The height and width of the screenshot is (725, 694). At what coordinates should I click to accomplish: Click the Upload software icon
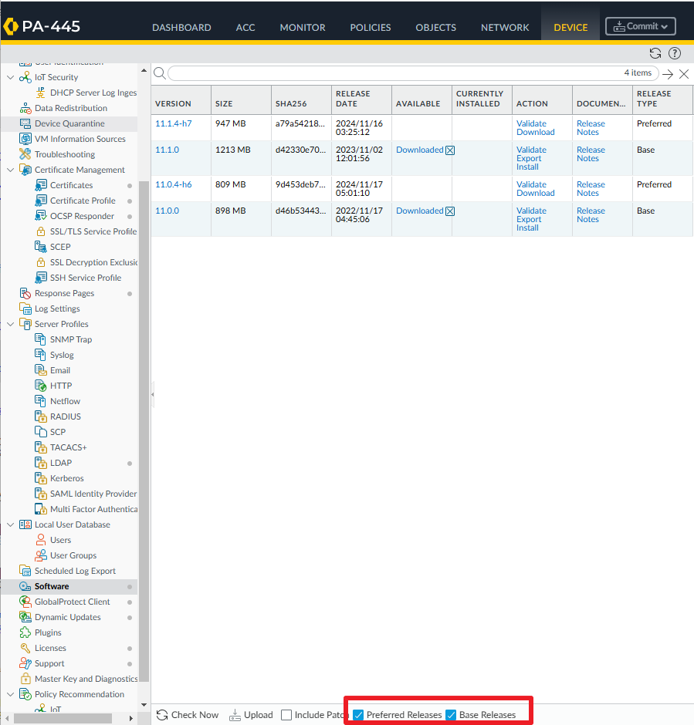236,715
